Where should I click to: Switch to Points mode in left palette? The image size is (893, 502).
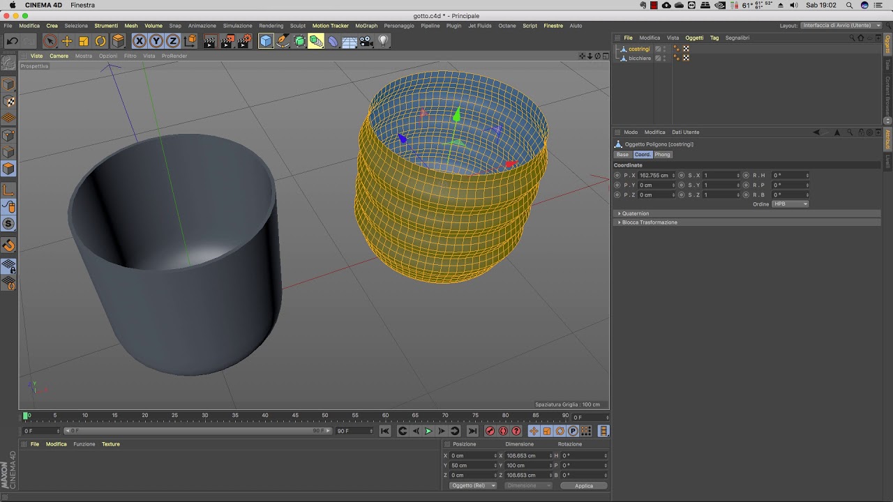point(8,135)
